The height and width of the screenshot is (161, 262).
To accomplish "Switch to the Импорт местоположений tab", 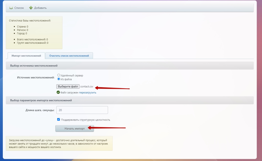I will point(26,56).
